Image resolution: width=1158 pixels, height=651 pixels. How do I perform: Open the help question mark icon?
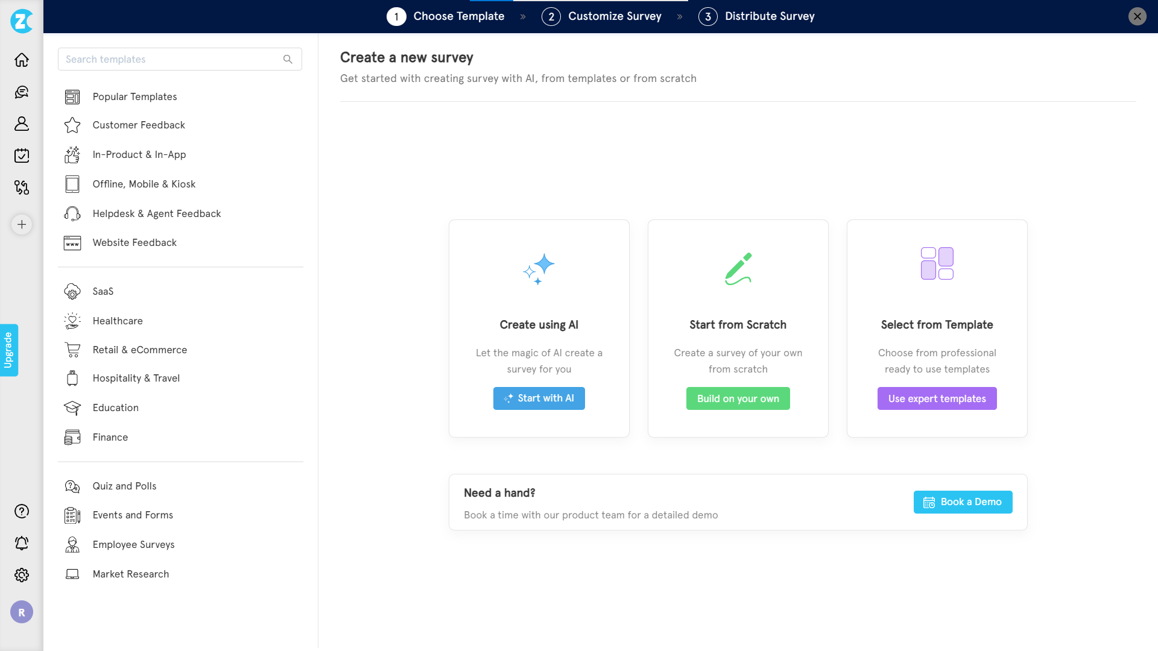click(x=22, y=511)
